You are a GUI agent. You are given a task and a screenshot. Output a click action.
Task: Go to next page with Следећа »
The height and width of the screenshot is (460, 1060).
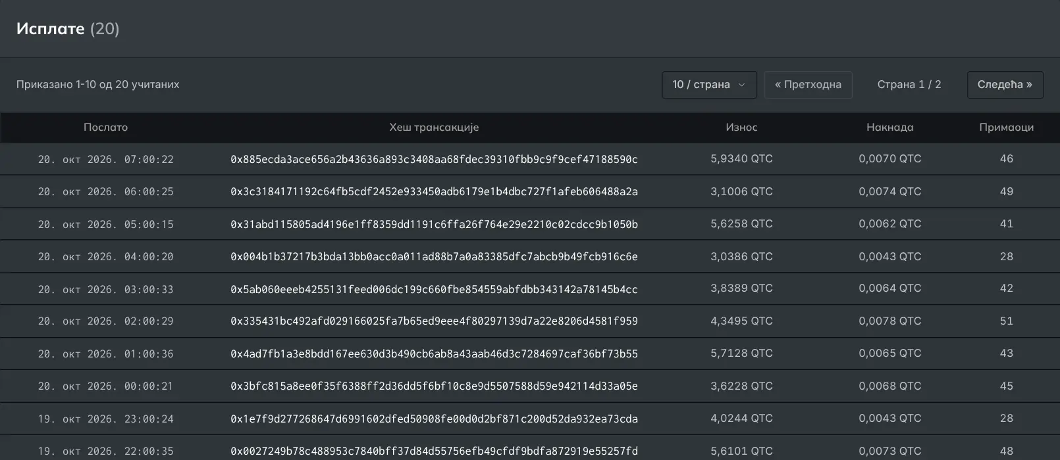click(1005, 85)
